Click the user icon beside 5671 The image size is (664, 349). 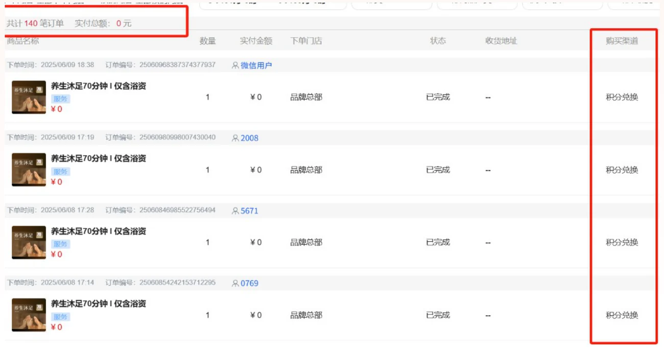[x=235, y=211]
